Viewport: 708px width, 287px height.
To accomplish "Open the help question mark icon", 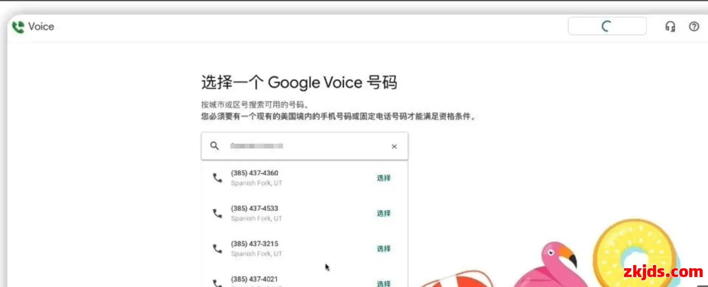I will (694, 27).
